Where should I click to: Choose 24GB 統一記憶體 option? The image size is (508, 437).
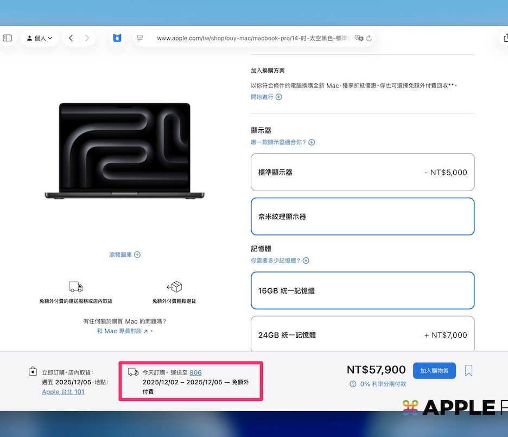[362, 334]
